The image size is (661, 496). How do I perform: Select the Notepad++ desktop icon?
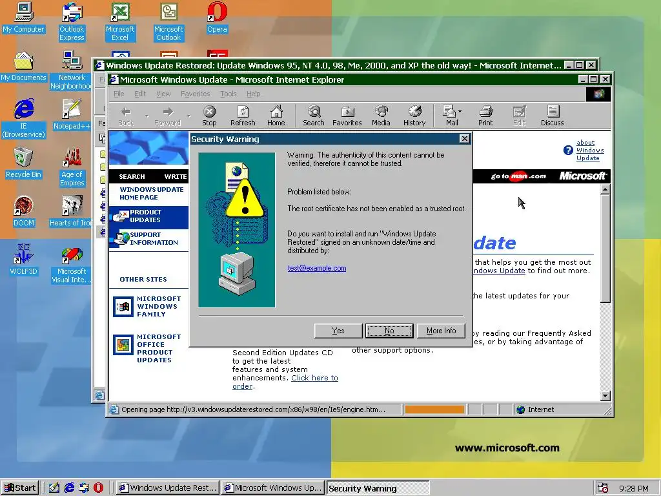72,115
